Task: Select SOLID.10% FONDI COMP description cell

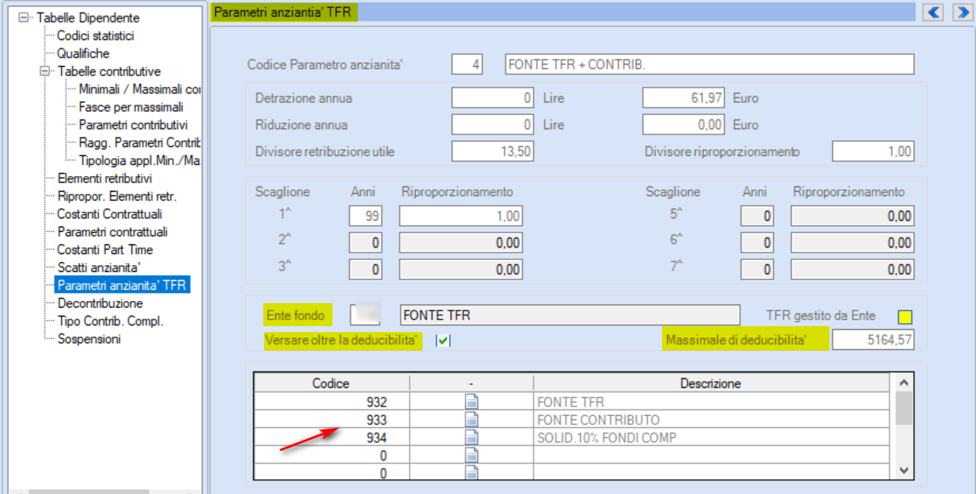Action: point(711,438)
